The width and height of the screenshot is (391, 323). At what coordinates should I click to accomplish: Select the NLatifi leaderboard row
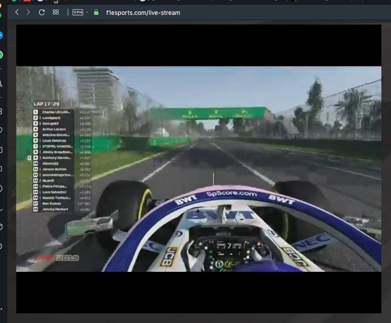pyautogui.click(x=62, y=181)
